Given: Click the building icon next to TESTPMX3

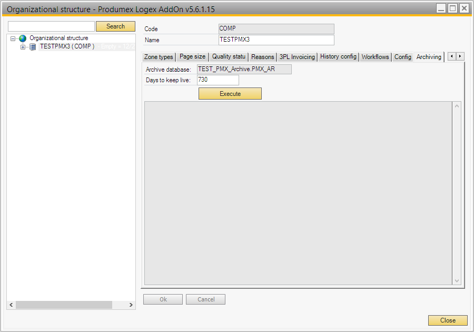Looking at the screenshot, I should click(33, 47).
